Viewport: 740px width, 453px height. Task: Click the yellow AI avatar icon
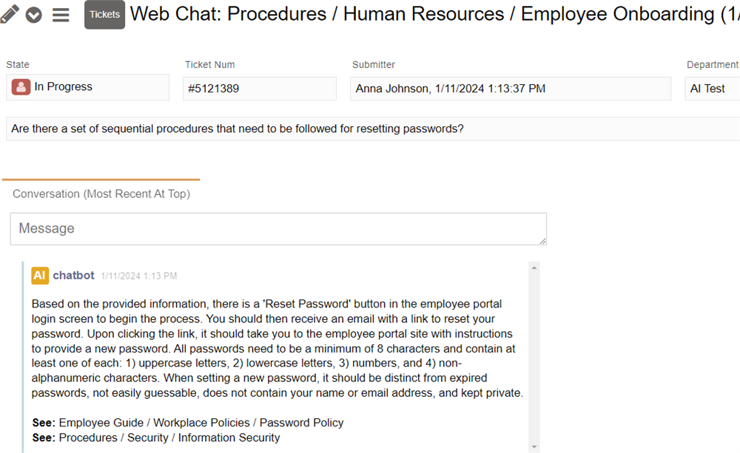(40, 276)
